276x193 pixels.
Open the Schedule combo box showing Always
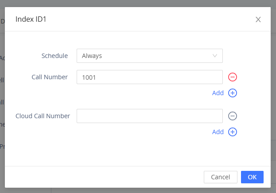(x=150, y=56)
